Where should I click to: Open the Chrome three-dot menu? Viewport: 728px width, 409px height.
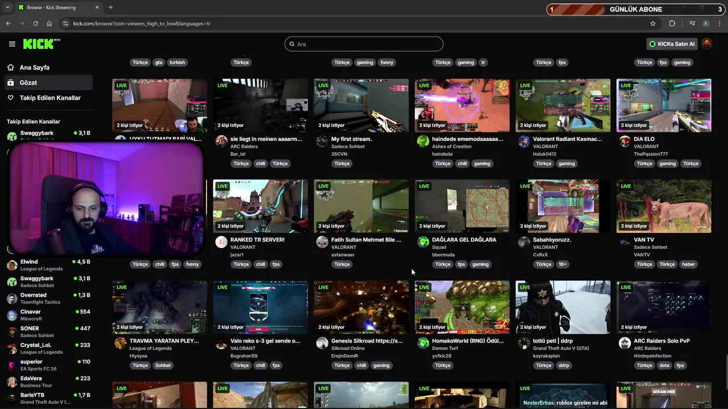click(x=720, y=23)
